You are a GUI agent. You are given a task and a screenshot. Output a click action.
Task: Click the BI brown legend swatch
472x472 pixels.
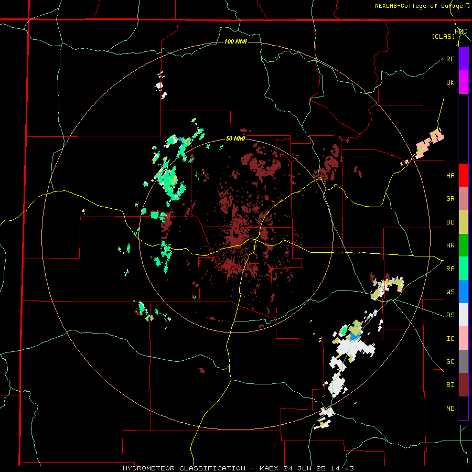[x=463, y=385]
